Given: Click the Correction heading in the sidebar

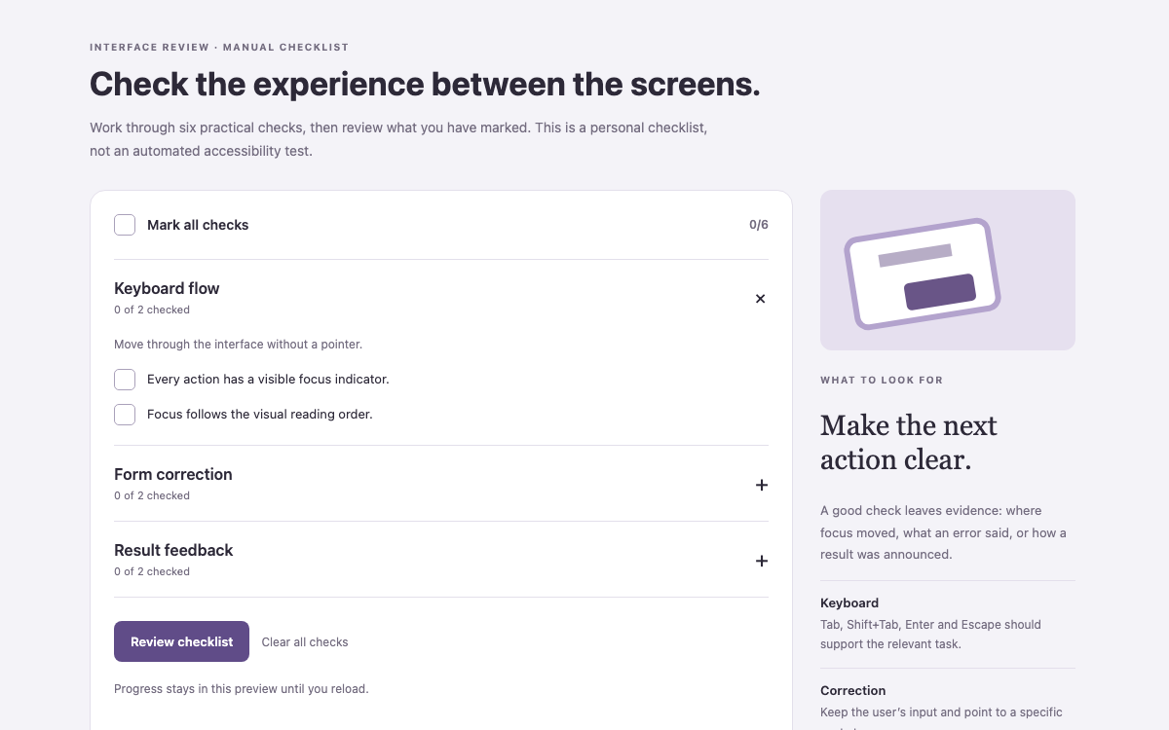Looking at the screenshot, I should point(853,690).
